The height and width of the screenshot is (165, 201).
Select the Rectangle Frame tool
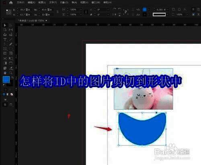pyautogui.click(x=5, y=49)
